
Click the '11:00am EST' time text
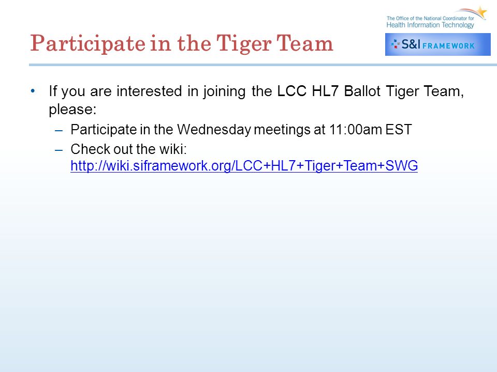coord(370,130)
